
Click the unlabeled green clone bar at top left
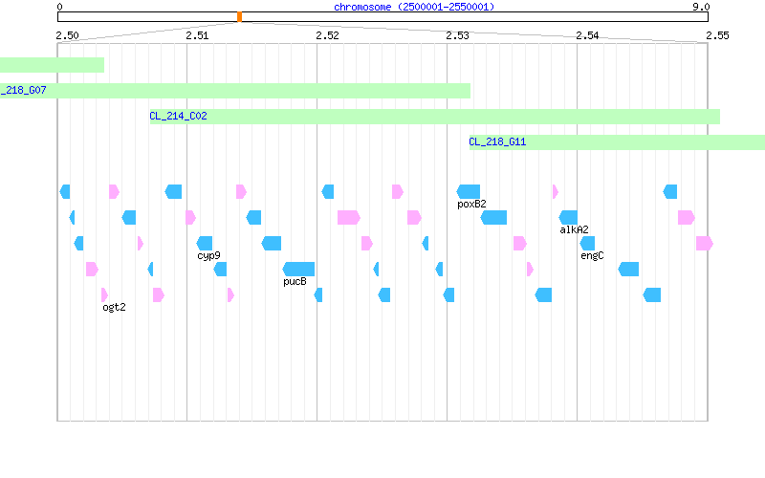pos(53,65)
